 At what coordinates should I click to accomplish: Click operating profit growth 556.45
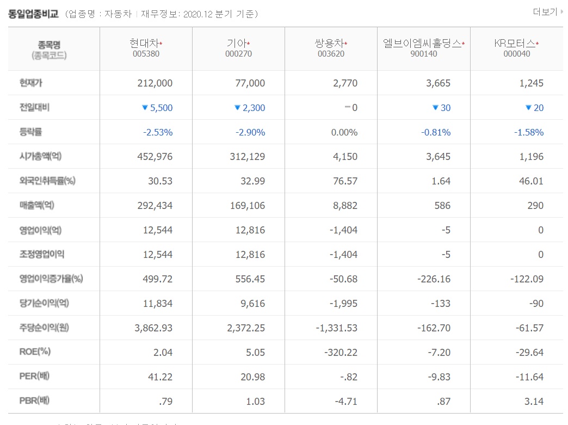(250, 279)
